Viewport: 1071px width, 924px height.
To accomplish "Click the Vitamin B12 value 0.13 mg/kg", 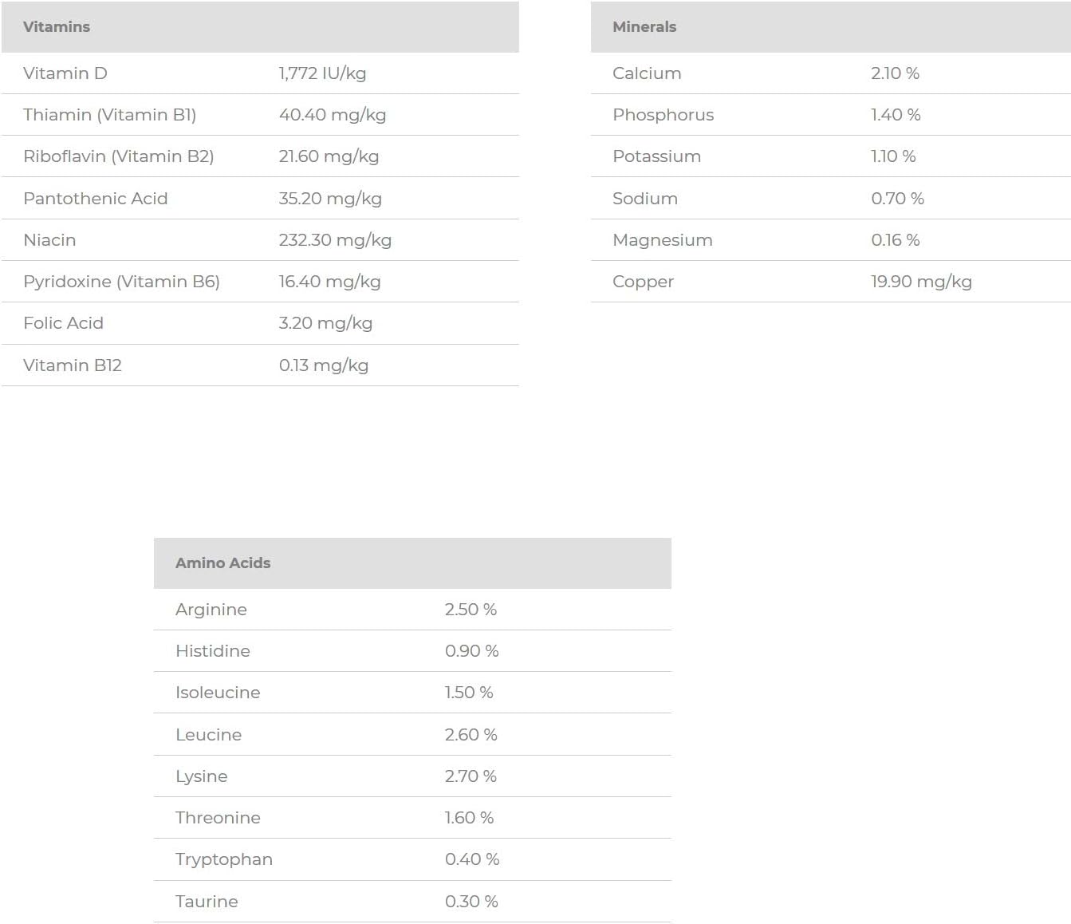I will point(324,365).
